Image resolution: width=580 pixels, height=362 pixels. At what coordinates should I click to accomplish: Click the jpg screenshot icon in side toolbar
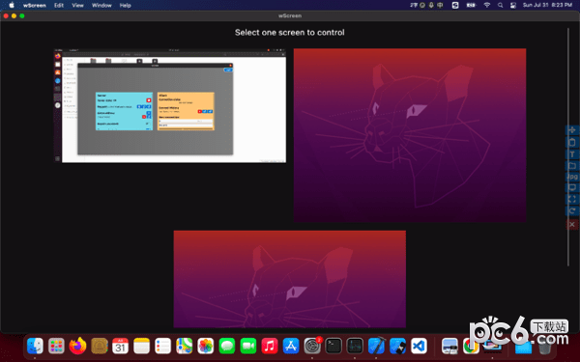[x=572, y=177]
